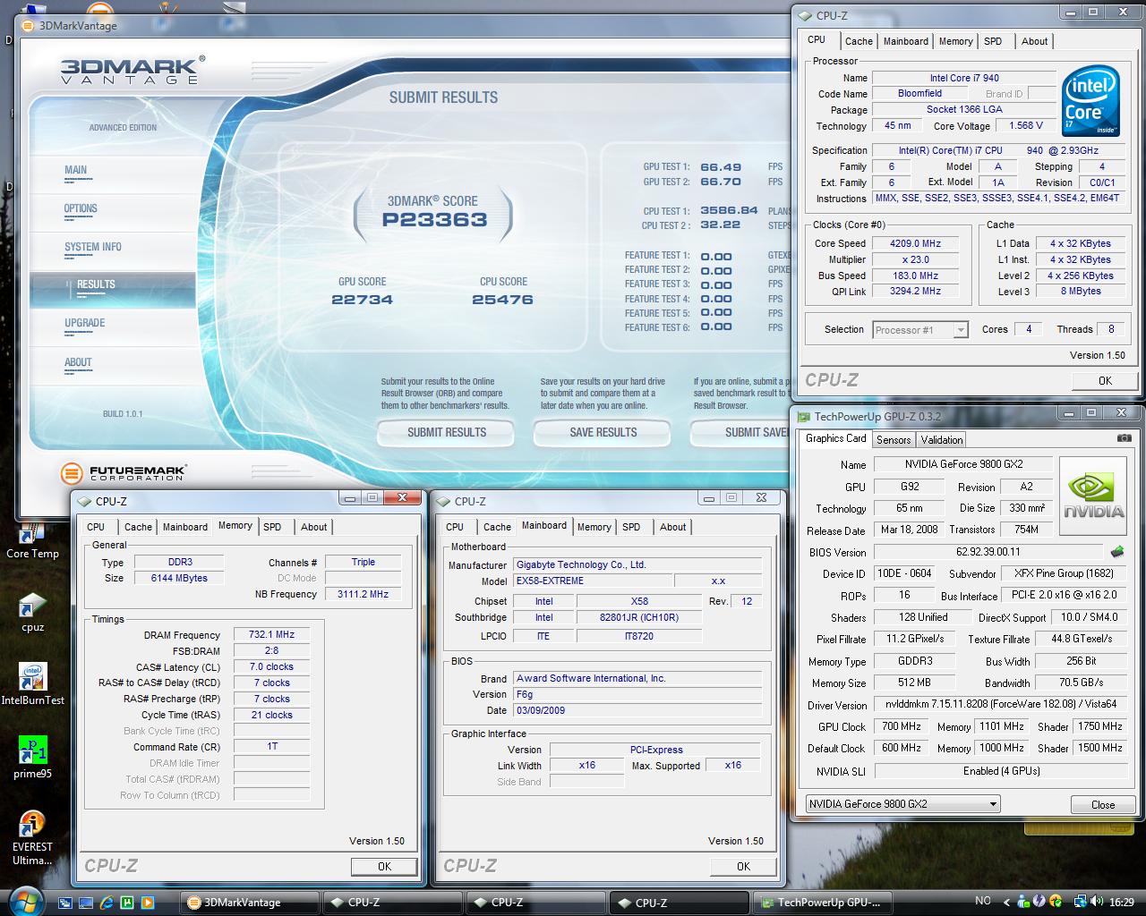Open EVEREST Ultimate desktop icon
Image resolution: width=1146 pixels, height=916 pixels.
pyautogui.click(x=32, y=838)
